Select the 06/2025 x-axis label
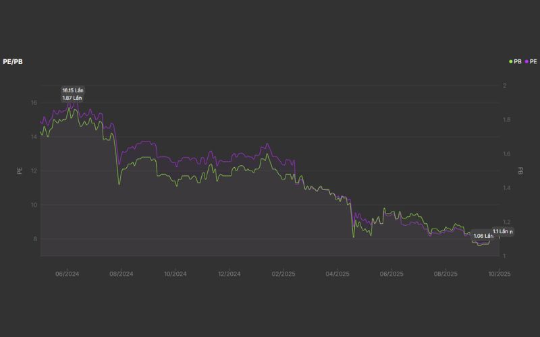This screenshot has width=540, height=337. coord(391,274)
